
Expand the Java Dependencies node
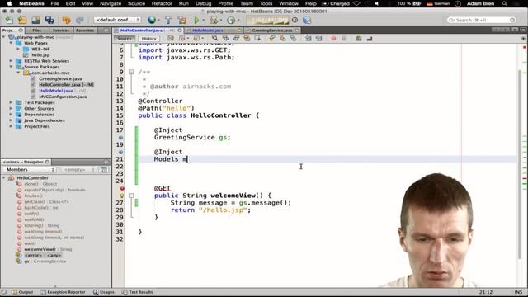pyautogui.click(x=11, y=120)
